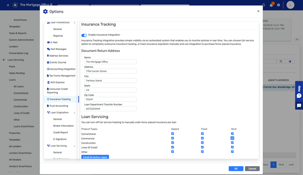This screenshot has width=303, height=175.
Task: Collapse the Loan Servicing options section
Action: [74, 146]
